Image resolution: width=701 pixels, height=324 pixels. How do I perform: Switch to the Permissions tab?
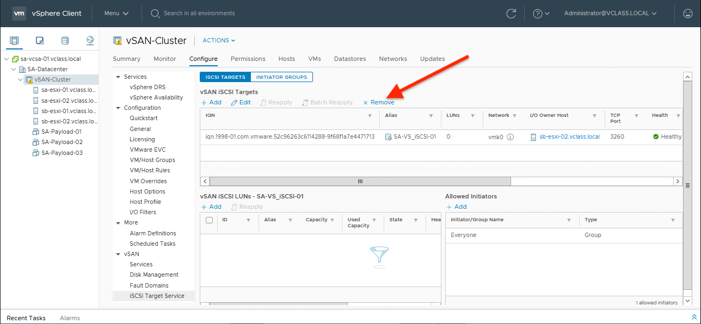(x=248, y=59)
